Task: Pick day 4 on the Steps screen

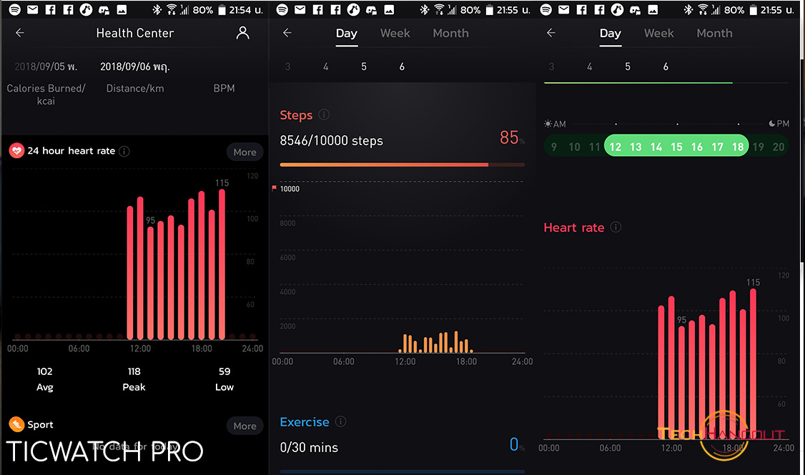Action: 326,67
